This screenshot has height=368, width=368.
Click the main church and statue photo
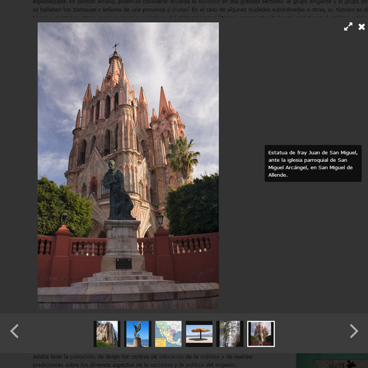128,166
